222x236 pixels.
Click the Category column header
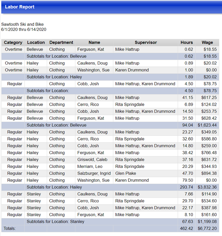click(x=13, y=43)
